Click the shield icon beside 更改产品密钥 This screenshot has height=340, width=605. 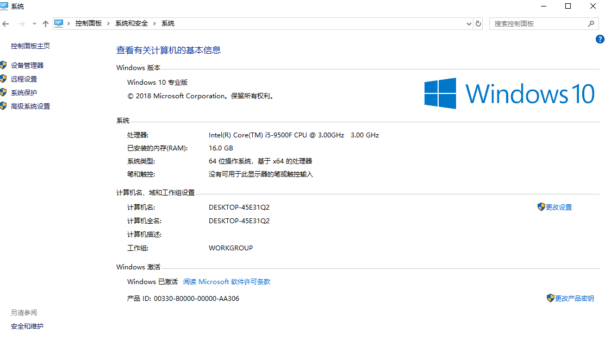point(550,298)
